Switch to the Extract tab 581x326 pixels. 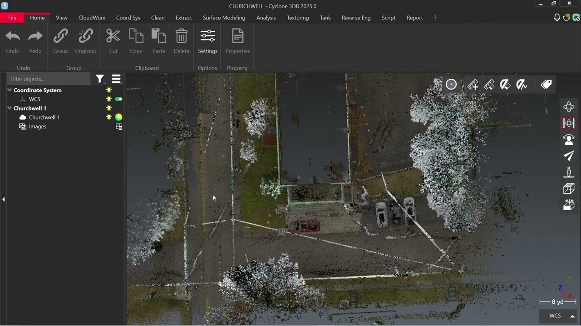184,18
